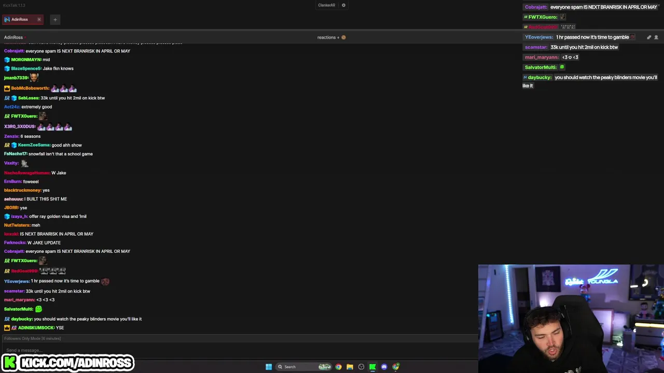Open JBORR's user profile
Screen dimensions: 664x373
(x=11, y=208)
